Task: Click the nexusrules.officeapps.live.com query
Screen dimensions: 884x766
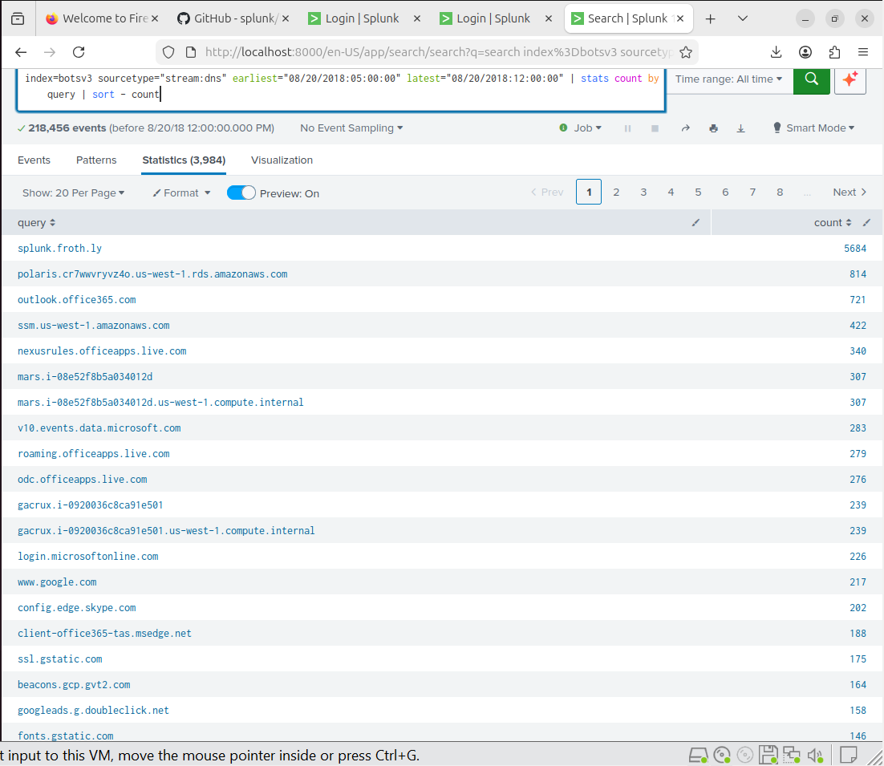Action: click(x=102, y=351)
